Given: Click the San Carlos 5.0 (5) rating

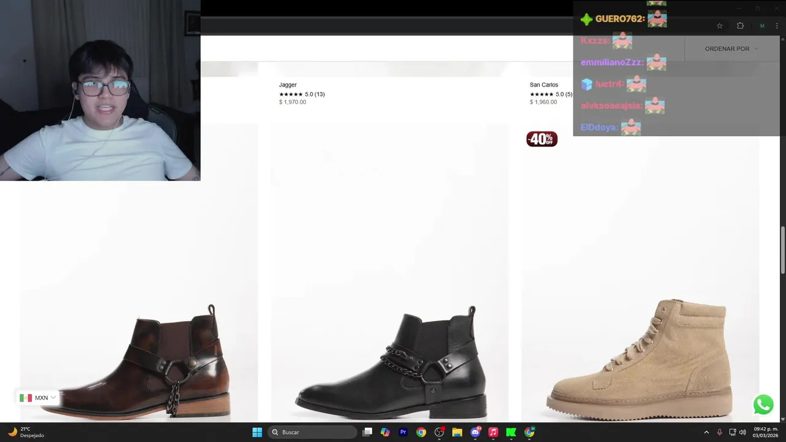Looking at the screenshot, I should pyautogui.click(x=551, y=94).
